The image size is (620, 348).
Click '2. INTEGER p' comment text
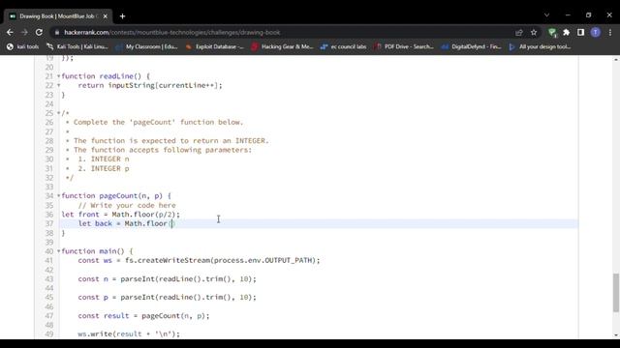pos(104,168)
